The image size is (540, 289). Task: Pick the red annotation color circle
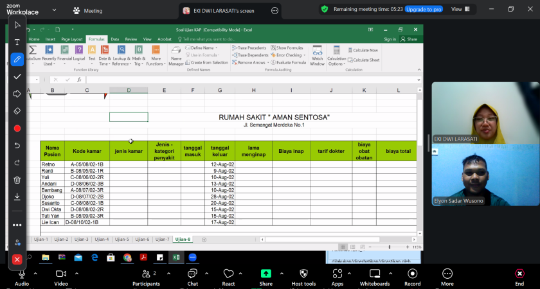17,128
